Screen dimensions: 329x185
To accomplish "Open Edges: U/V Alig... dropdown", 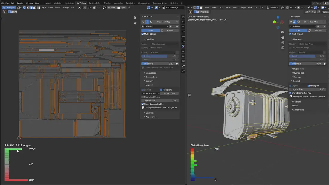I will pos(151,93).
